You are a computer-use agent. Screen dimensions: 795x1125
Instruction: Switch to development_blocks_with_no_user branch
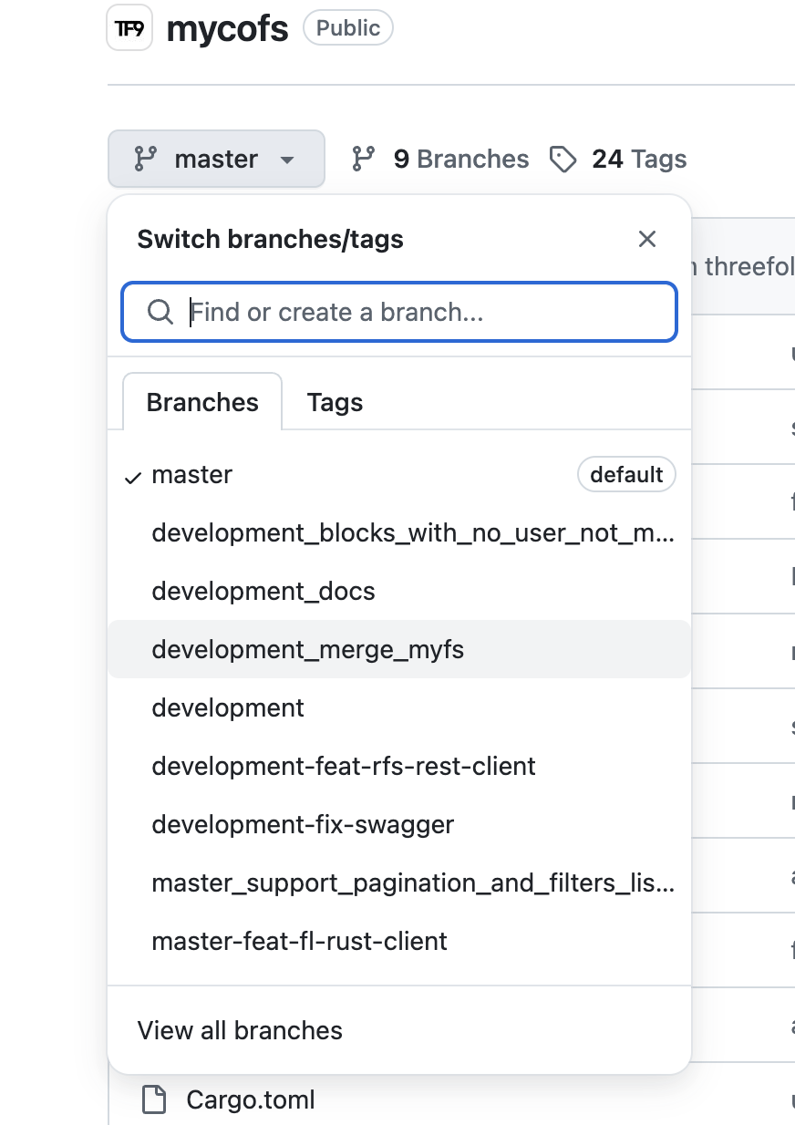pyautogui.click(x=412, y=533)
